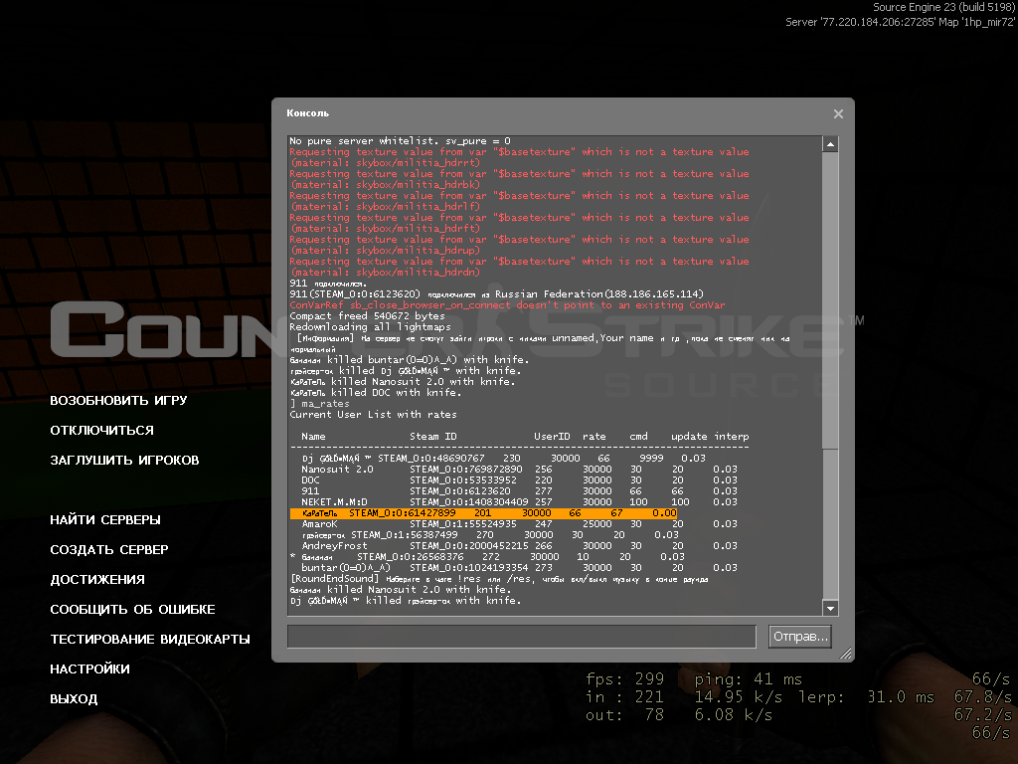Viewport: 1018px width, 764px height.
Task: Click 'Redownloading all lightmaps' line
Action: point(370,327)
